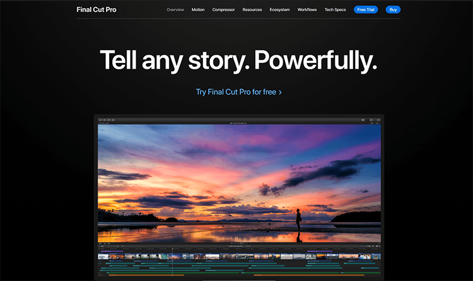
Task: Go to the Motion page
Action: tap(198, 10)
